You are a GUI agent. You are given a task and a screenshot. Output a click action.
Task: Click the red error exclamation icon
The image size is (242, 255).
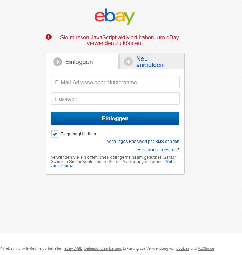click(48, 37)
